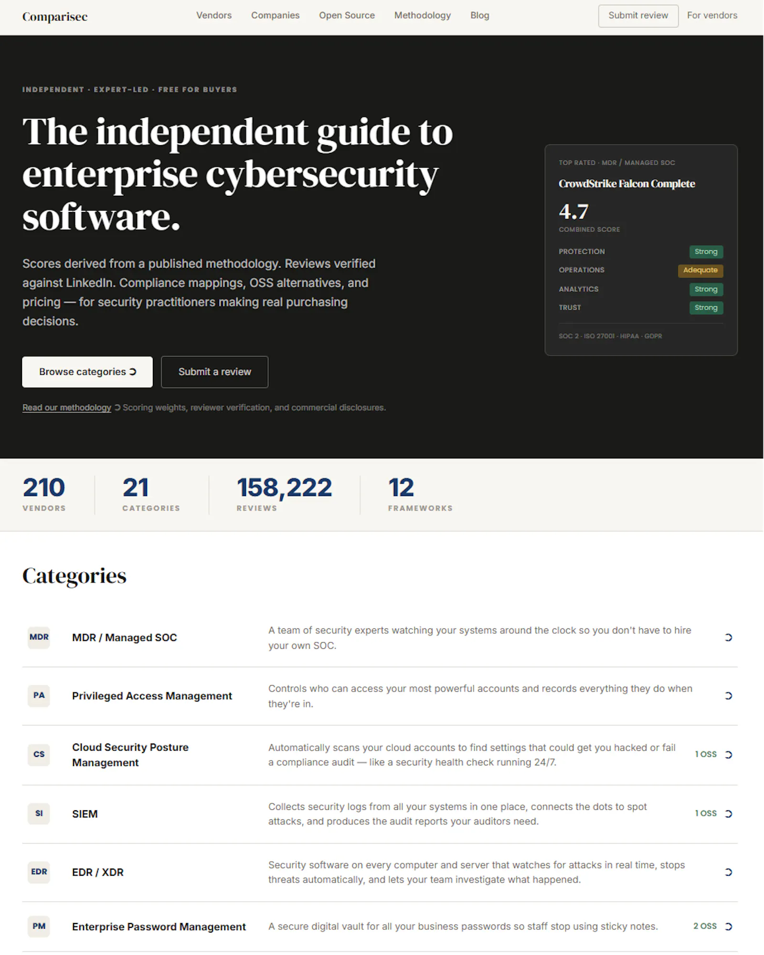Click the EDR category badge icon

[39, 872]
